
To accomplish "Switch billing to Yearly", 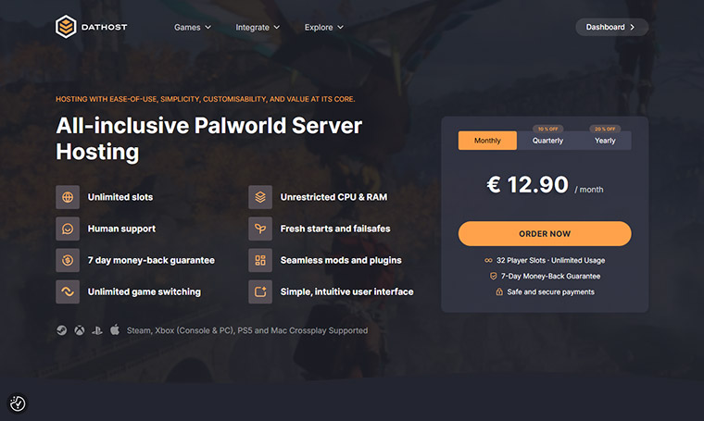I will pos(605,141).
